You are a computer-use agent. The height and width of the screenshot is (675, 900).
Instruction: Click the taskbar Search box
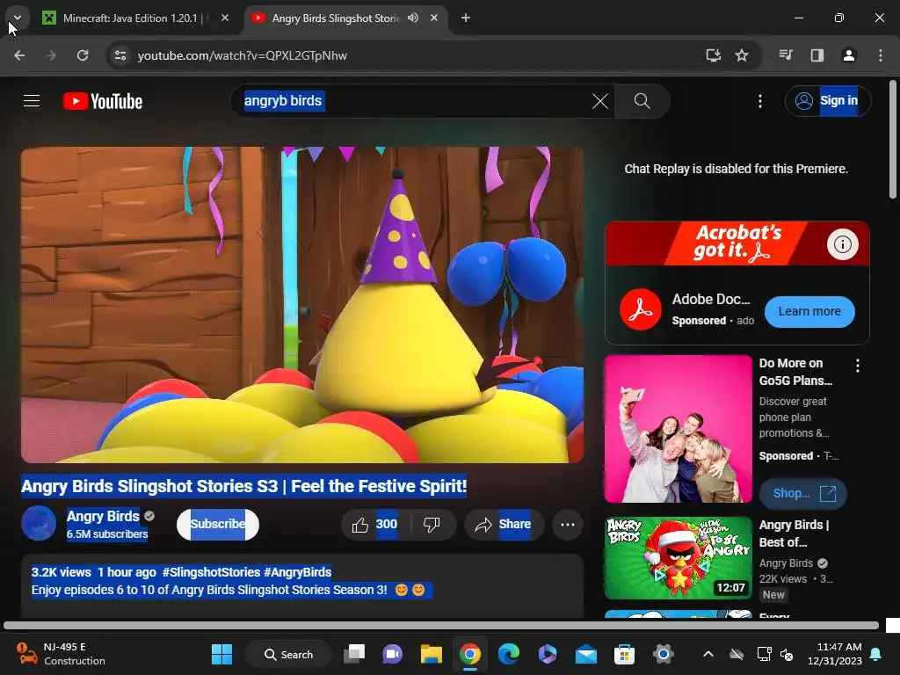coord(288,654)
